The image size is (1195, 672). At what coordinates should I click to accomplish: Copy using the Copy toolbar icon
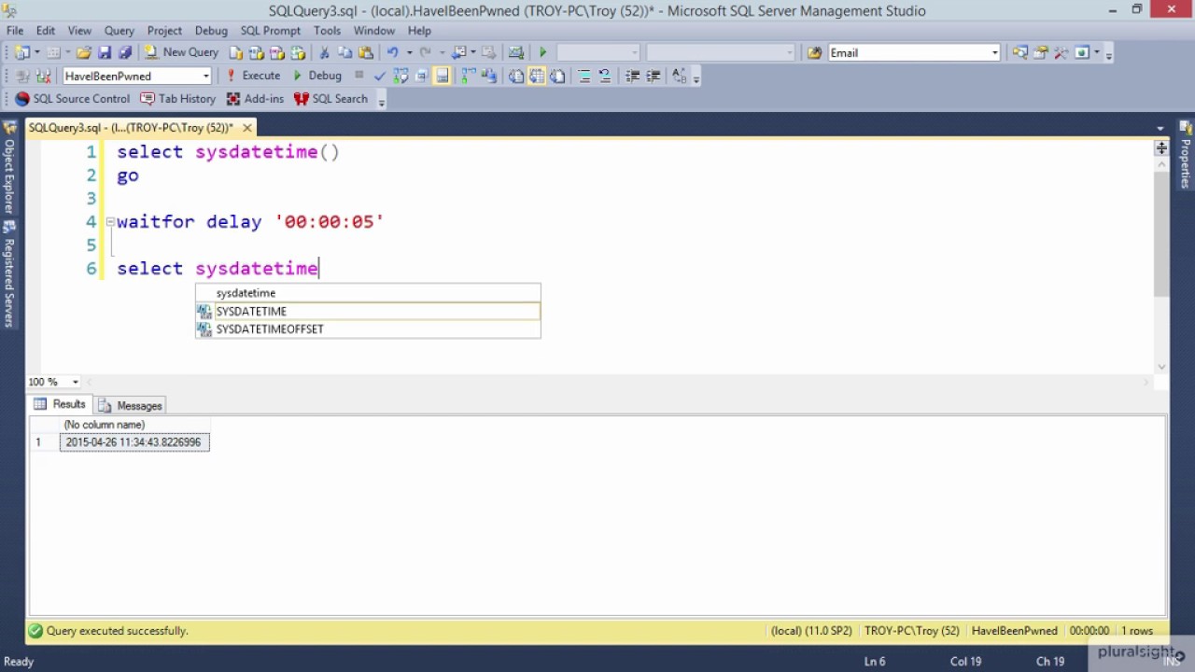[345, 53]
